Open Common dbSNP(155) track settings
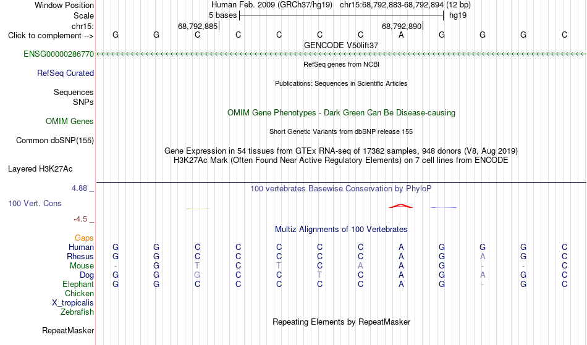587x345 pixels. tap(54, 141)
